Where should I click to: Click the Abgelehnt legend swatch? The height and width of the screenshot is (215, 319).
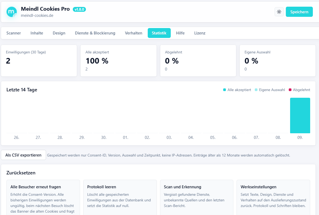pos(290,90)
